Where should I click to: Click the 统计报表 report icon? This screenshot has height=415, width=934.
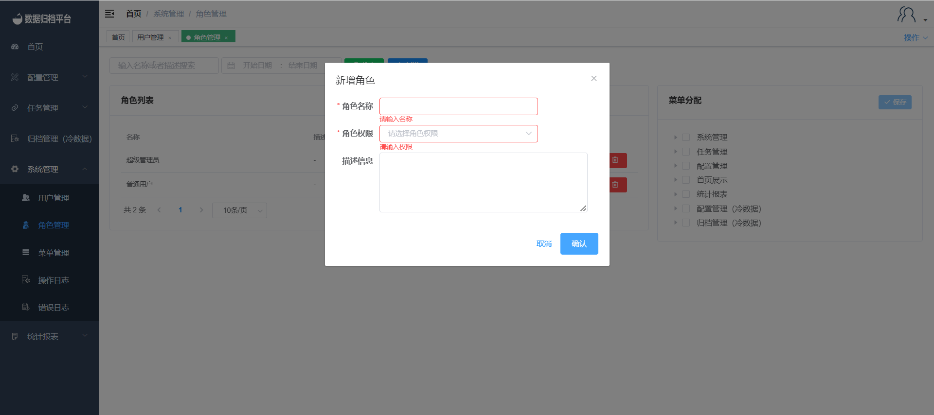[15, 336]
